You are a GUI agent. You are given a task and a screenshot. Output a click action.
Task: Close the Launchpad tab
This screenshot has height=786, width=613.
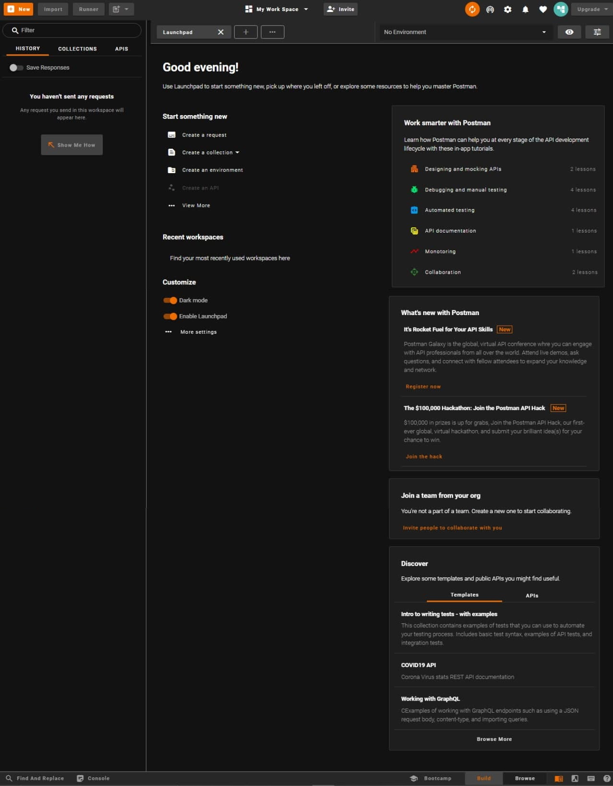tap(221, 32)
